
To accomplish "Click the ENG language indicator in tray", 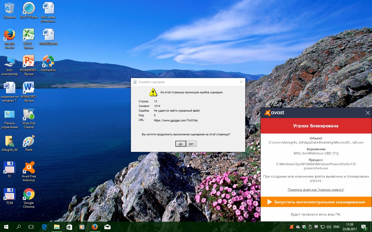I will [336, 227].
